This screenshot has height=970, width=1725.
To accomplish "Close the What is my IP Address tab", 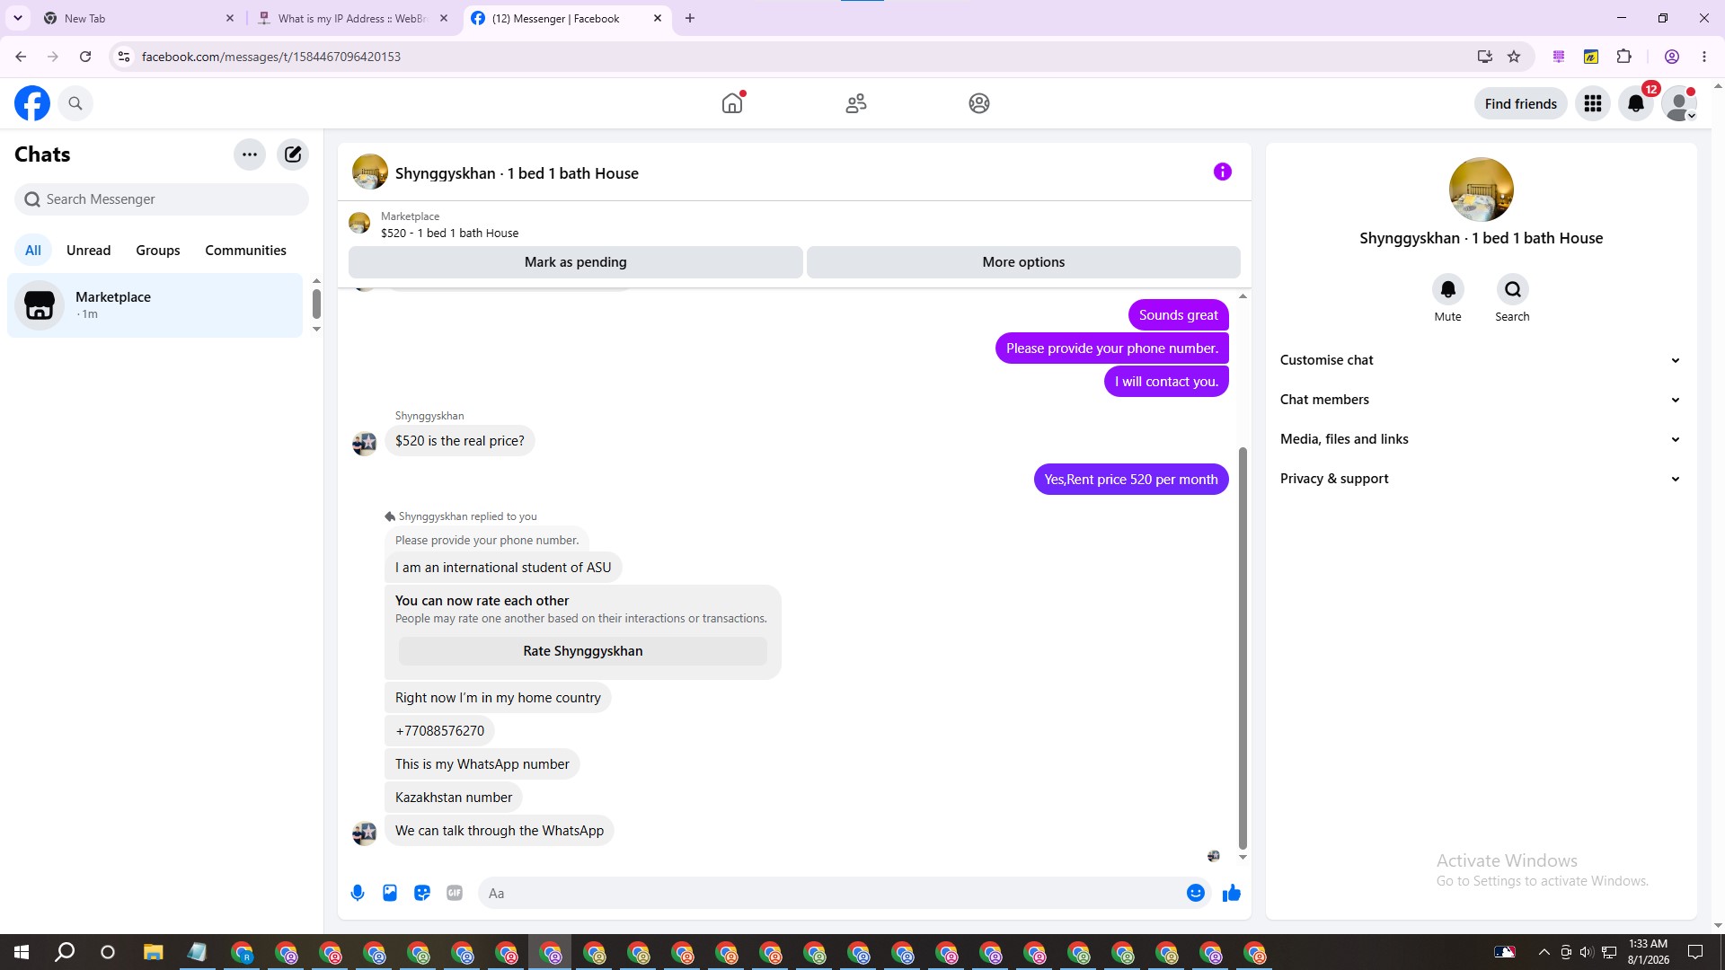I will click(x=444, y=18).
